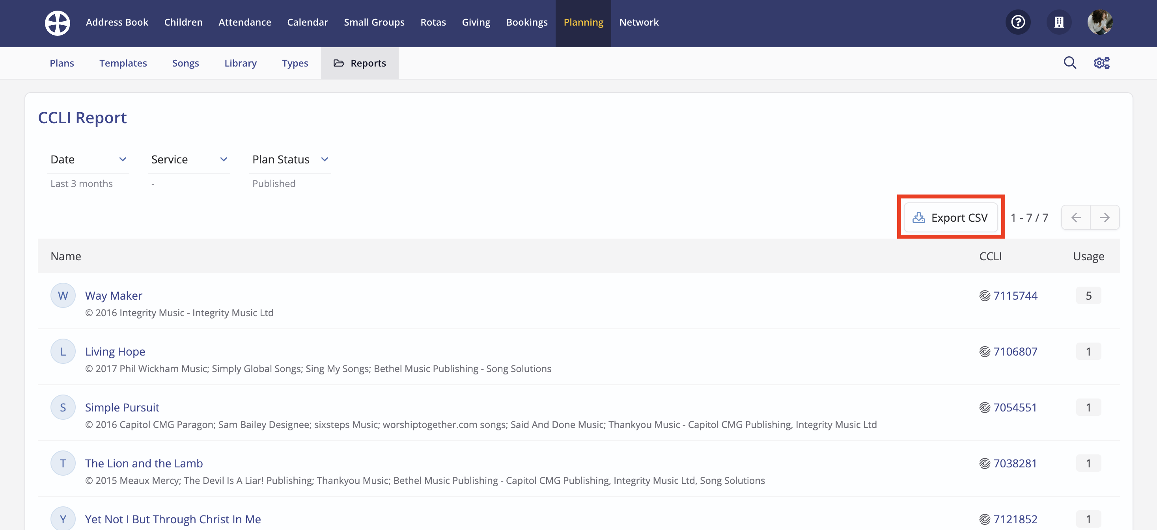Click the Usage column header
The width and height of the screenshot is (1157, 530).
pos(1088,256)
